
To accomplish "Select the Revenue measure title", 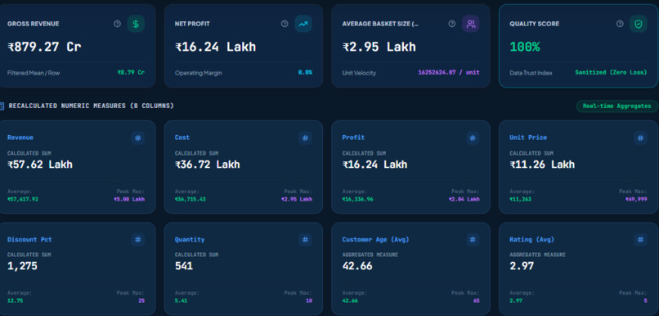I will (x=20, y=138).
